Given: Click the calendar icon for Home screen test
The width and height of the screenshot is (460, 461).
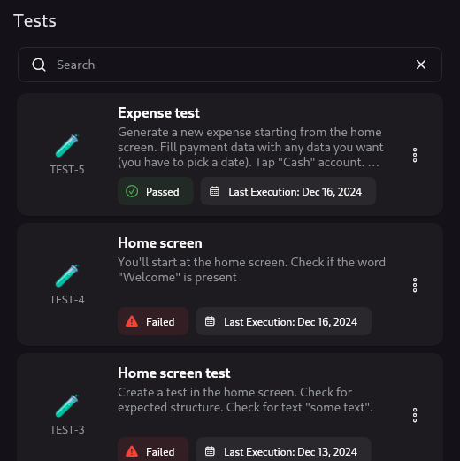Looking at the screenshot, I should tap(210, 451).
